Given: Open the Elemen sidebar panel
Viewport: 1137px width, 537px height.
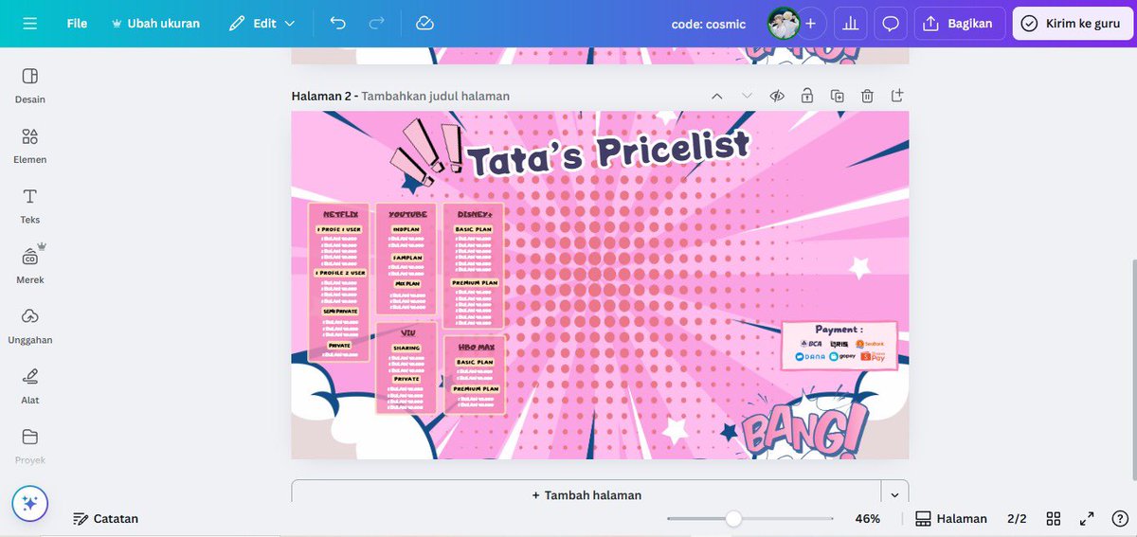Looking at the screenshot, I should [x=30, y=146].
